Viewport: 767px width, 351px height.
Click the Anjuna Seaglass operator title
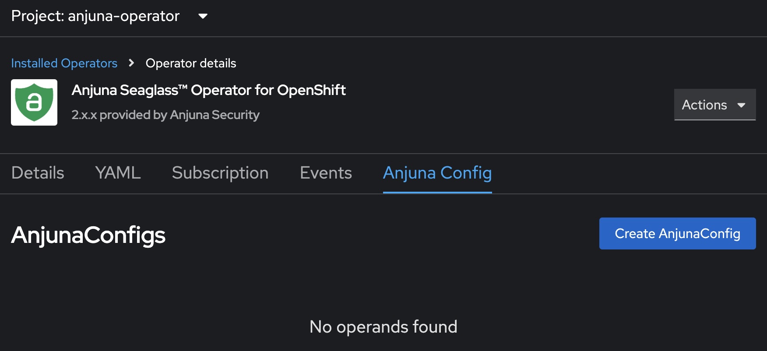[x=209, y=90]
